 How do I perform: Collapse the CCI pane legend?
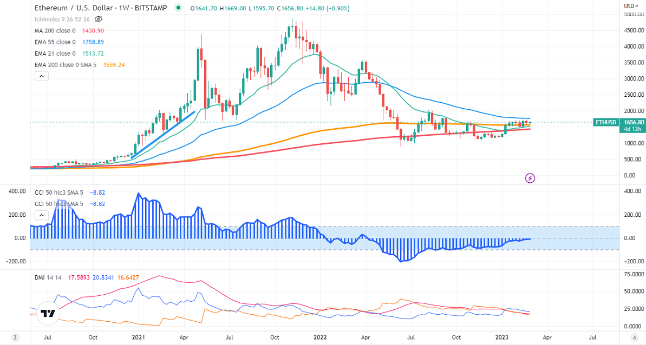[41, 215]
